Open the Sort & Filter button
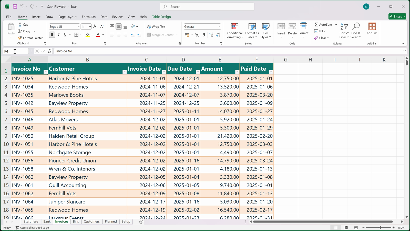The width and height of the screenshot is (410, 231). click(x=344, y=31)
